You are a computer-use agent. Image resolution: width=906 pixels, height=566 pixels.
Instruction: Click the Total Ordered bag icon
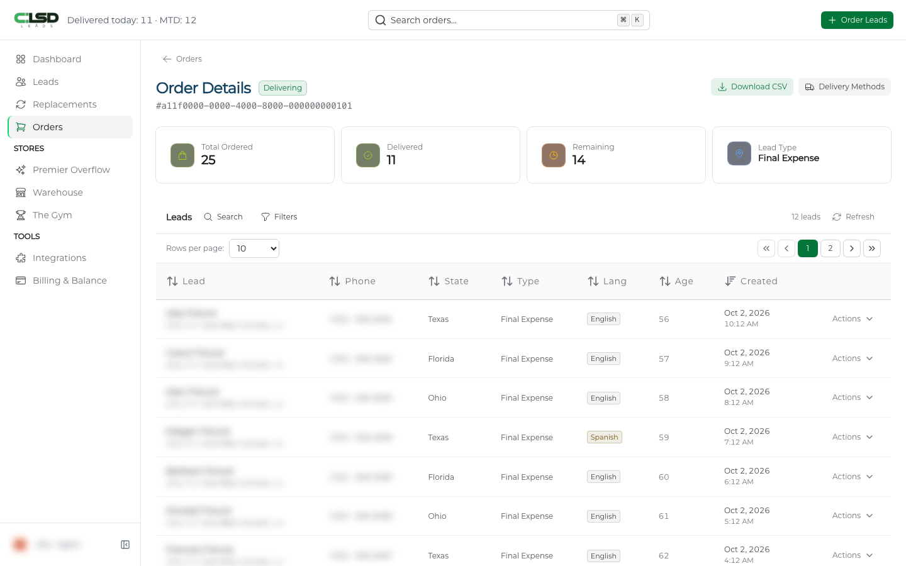tap(182, 155)
